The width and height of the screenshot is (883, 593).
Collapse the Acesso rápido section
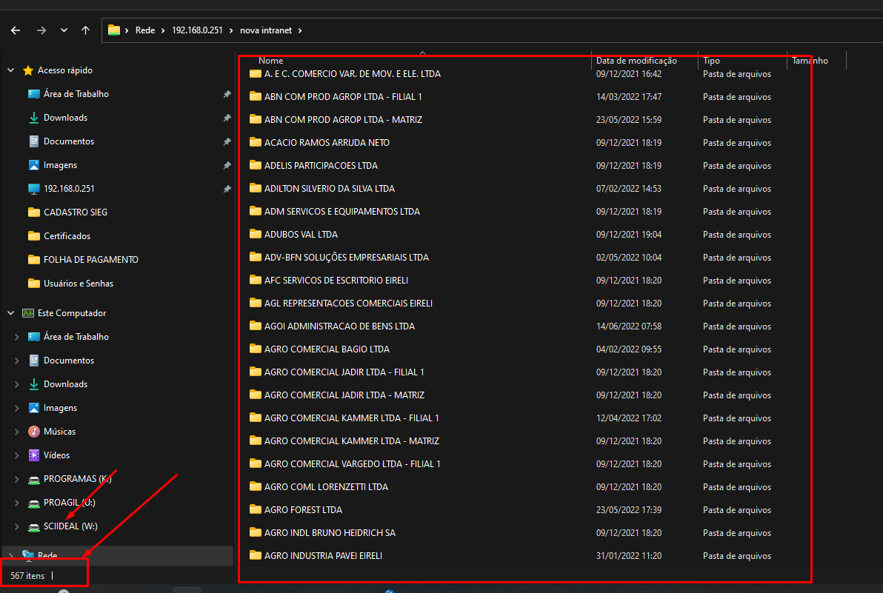tap(11, 70)
